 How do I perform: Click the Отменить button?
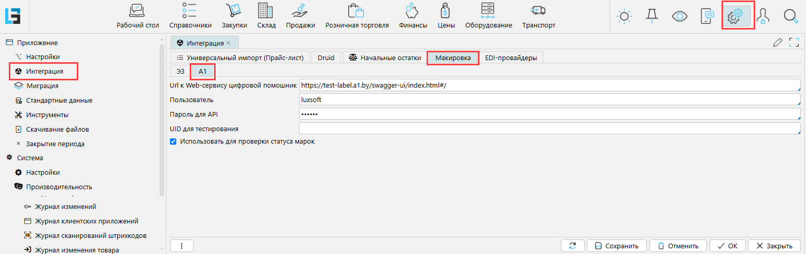677,246
